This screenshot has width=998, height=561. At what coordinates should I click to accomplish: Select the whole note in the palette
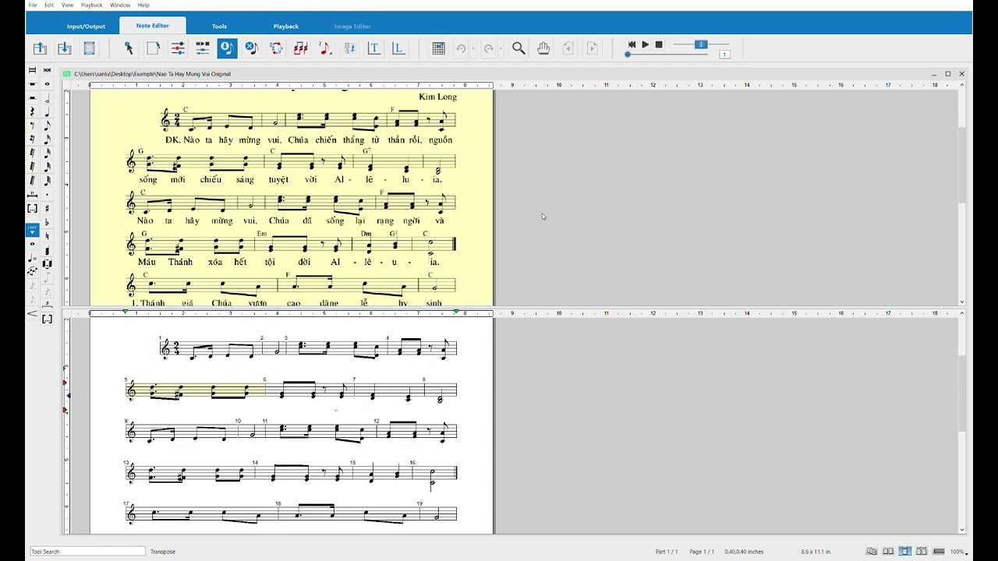point(47,84)
